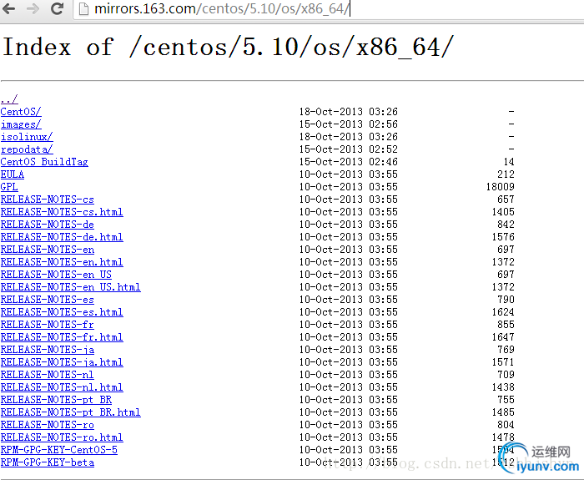The width and height of the screenshot is (584, 480).
Task: Click the RELEASE-NOTES-ro size 804
Action: 506,425
